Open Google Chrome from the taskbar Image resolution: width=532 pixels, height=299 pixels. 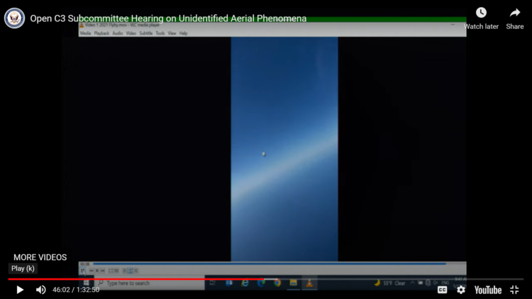coord(277,283)
